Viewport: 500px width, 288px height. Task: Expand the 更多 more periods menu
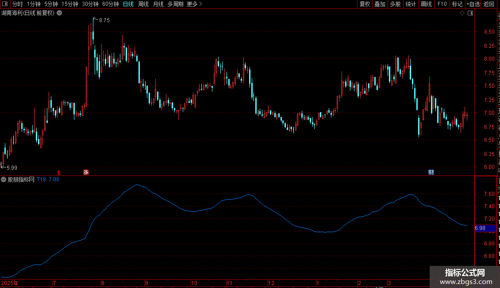[x=195, y=4]
